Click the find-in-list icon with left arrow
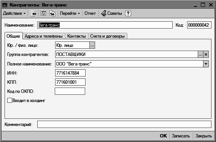The width and height of the screenshot is (216, 142). (x=33, y=13)
